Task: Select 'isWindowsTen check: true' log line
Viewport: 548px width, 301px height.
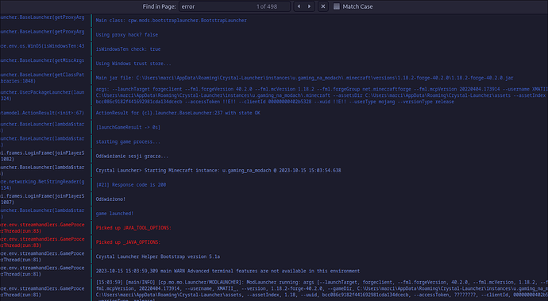Action: (128, 49)
